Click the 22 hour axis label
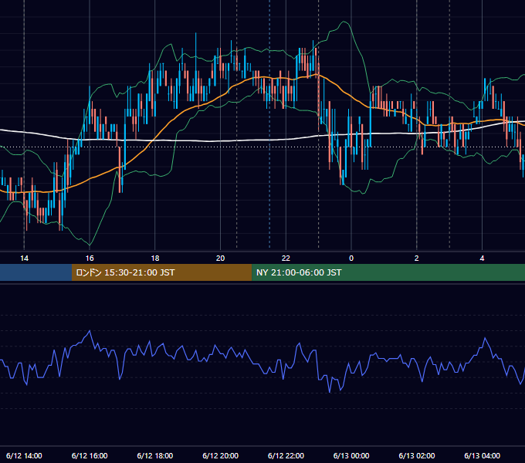 tap(286, 259)
